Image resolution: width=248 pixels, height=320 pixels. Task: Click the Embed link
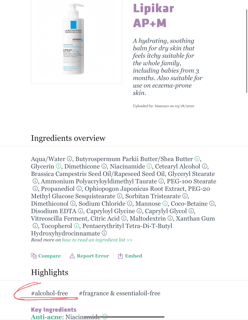(133, 256)
